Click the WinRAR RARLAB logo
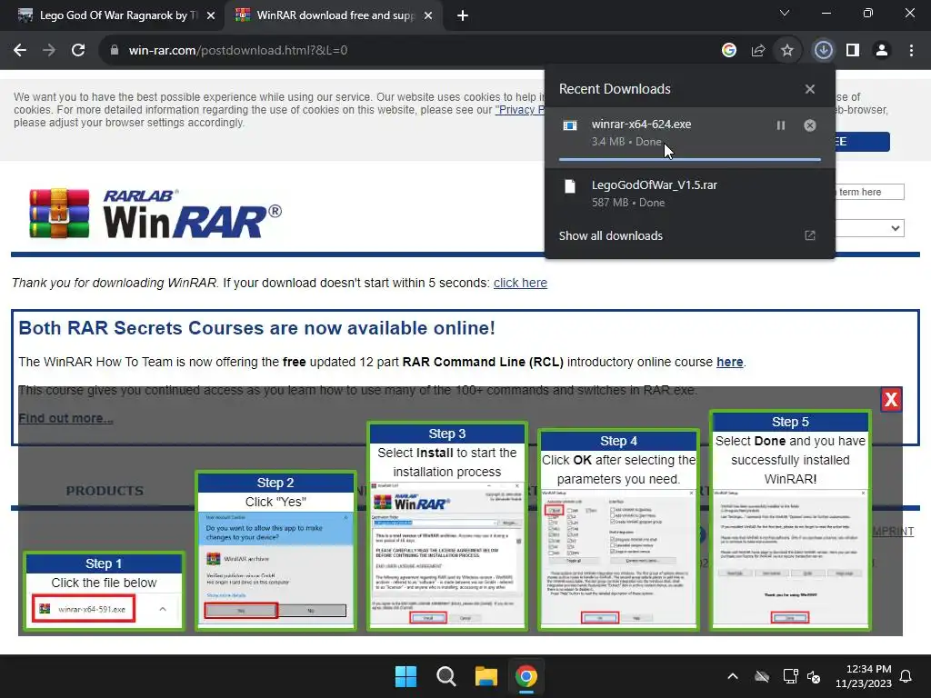The image size is (931, 698). (155, 213)
